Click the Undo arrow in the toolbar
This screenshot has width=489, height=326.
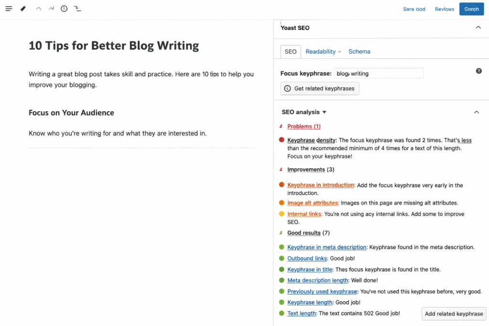coord(38,9)
